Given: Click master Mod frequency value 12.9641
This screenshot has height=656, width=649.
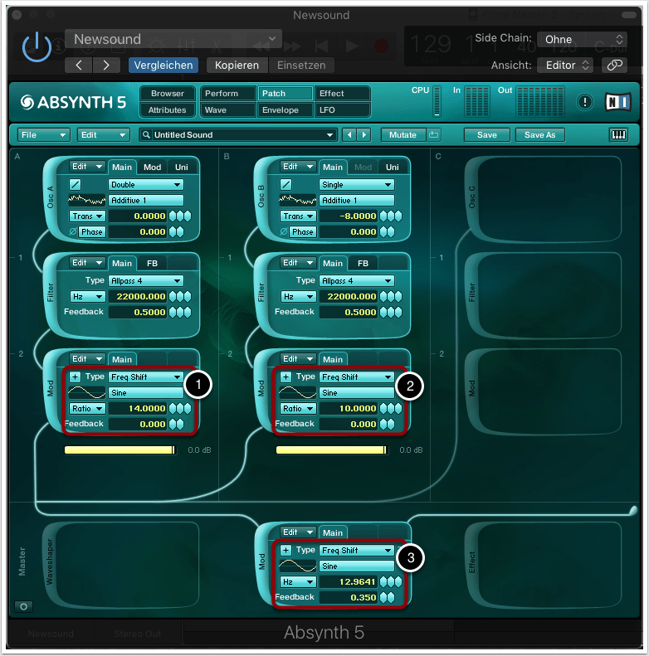Looking at the screenshot, I should pos(349,582).
